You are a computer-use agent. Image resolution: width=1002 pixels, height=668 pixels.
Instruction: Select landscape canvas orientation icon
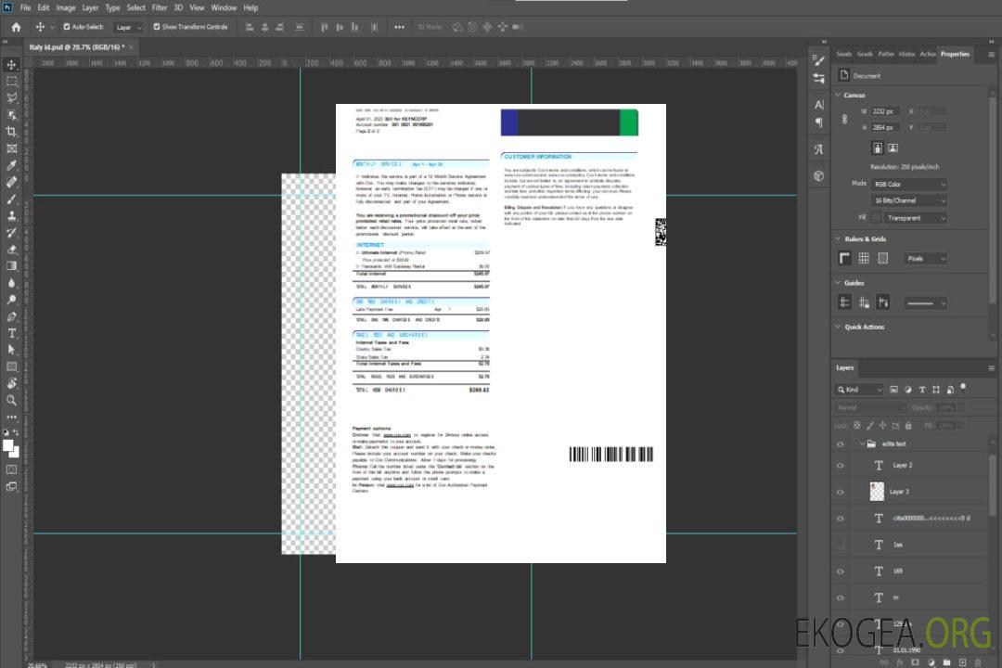pyautogui.click(x=893, y=148)
